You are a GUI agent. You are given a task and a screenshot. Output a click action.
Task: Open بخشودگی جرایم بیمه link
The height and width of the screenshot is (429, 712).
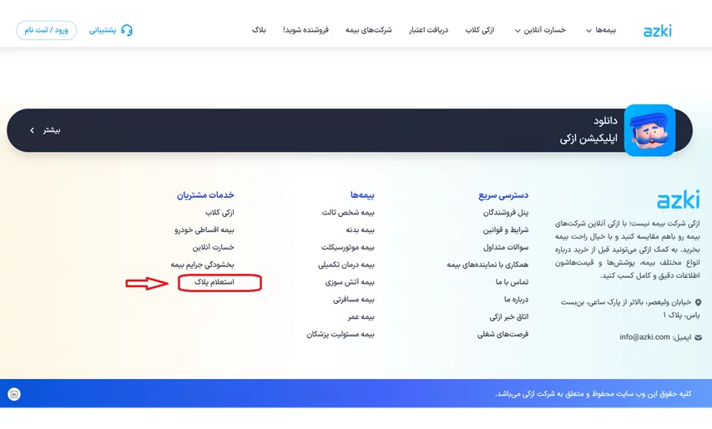[x=202, y=265]
